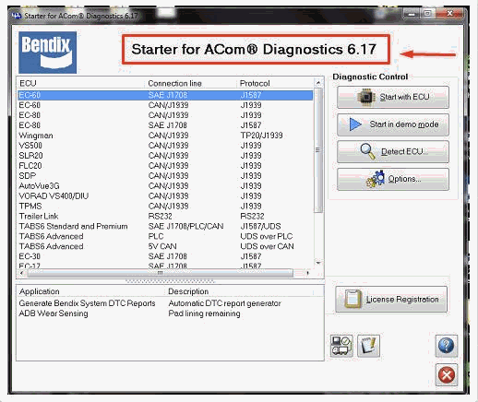478x402 pixels.
Task: Open the Options gear dialog
Action: coord(393,179)
